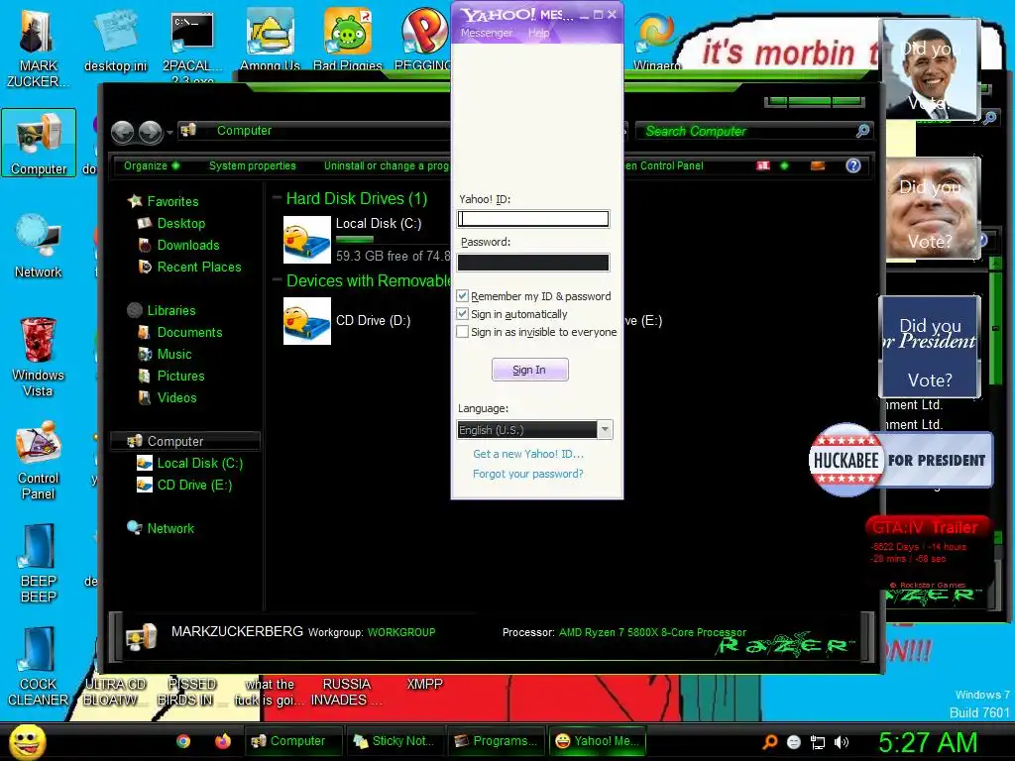Launch Firefox from the taskbar
Image resolution: width=1015 pixels, height=761 pixels.
pos(223,741)
